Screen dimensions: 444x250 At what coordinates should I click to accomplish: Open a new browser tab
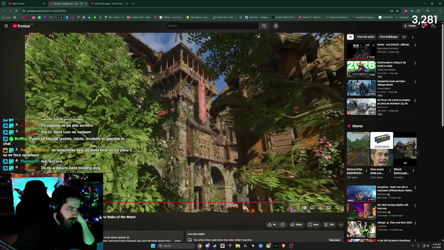point(133,3)
